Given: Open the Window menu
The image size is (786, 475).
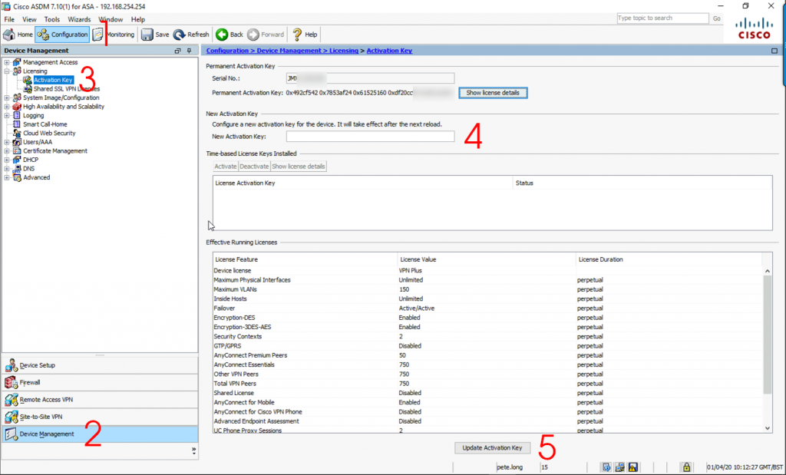Looking at the screenshot, I should [111, 19].
